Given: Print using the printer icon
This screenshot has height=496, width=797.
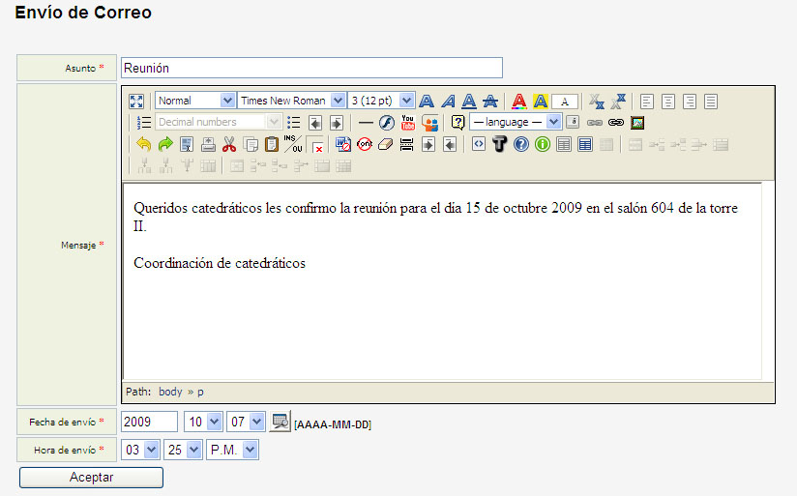Looking at the screenshot, I should tap(208, 144).
